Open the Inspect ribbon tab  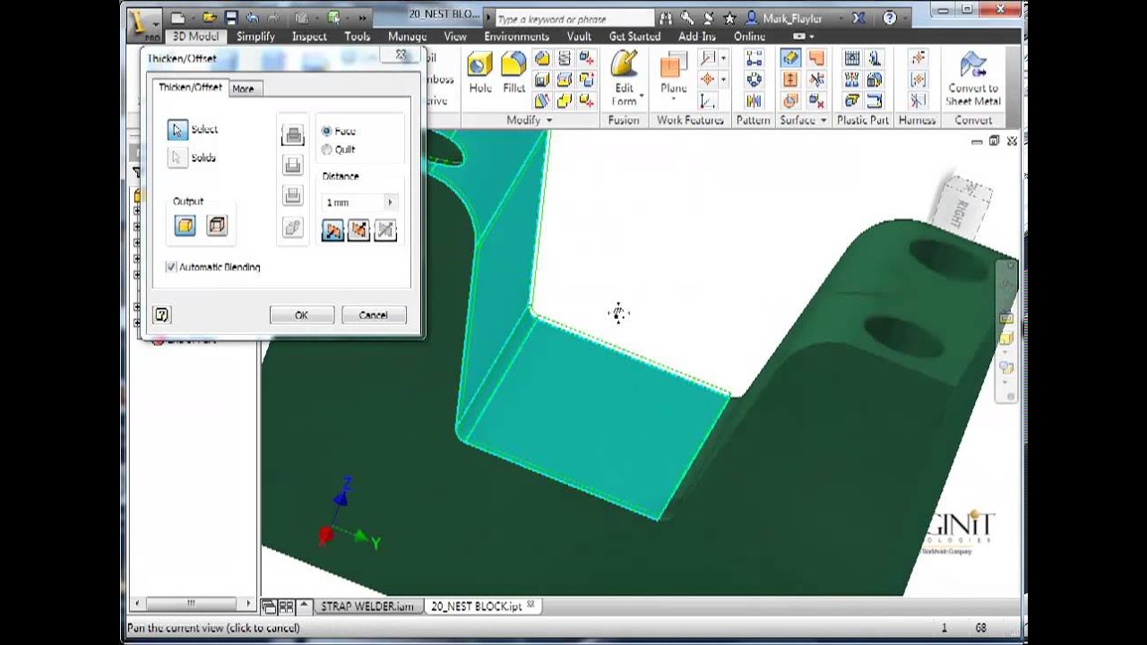coord(309,37)
